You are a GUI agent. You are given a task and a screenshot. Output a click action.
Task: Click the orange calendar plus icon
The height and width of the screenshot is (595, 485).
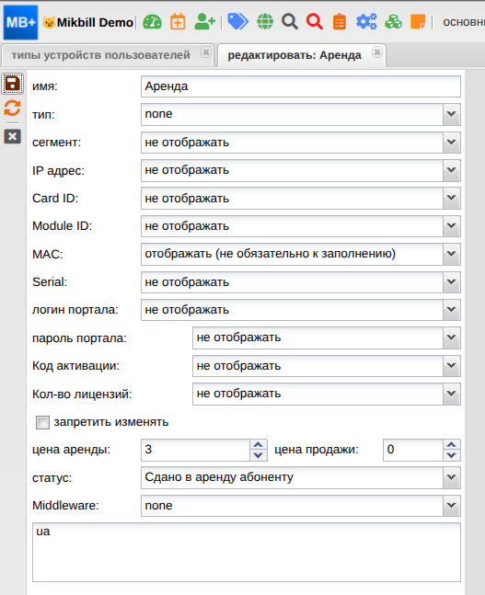coord(178,22)
